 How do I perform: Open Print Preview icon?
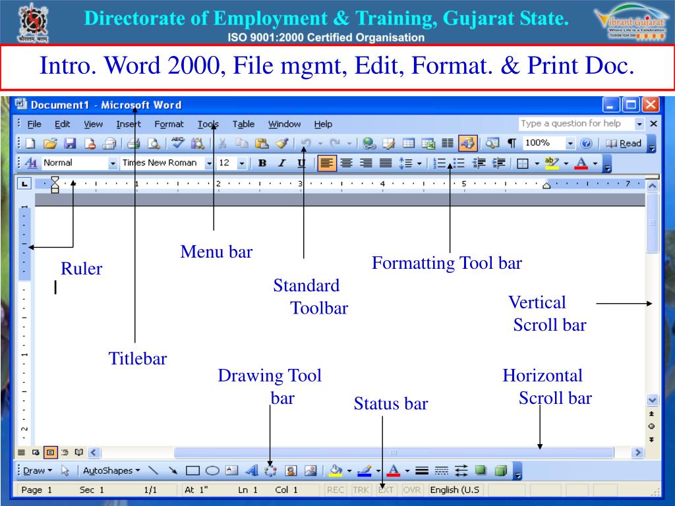(154, 143)
